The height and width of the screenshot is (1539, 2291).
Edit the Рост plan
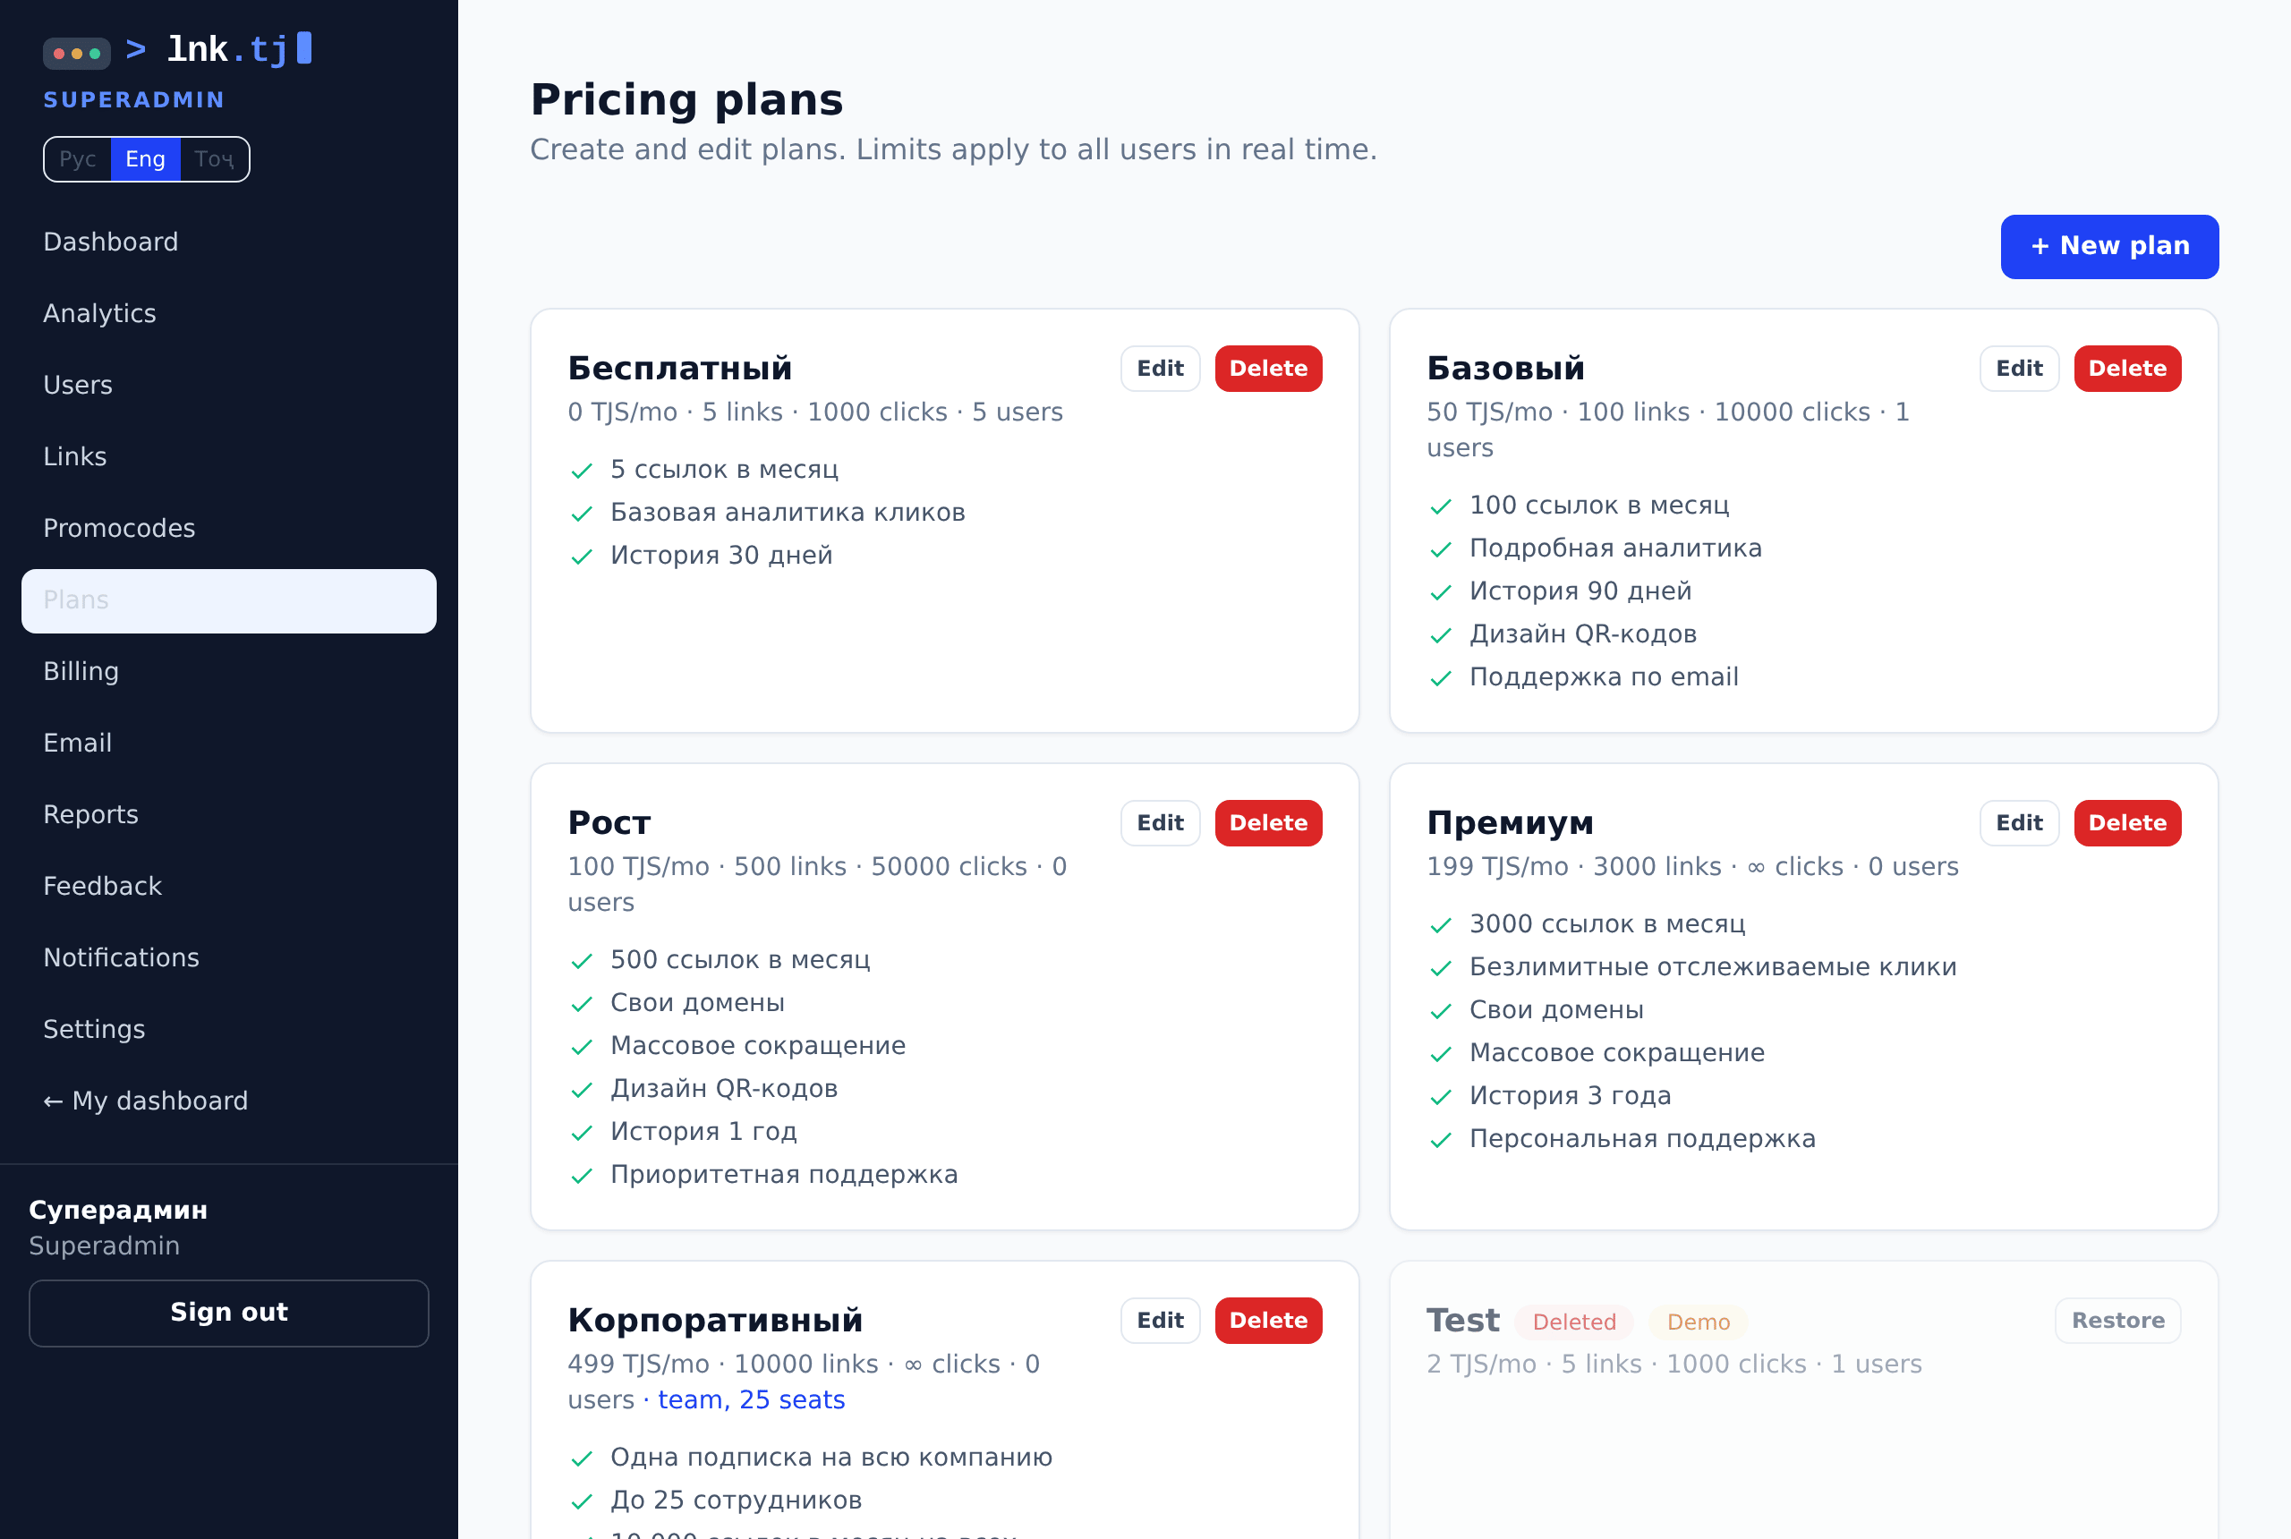pyautogui.click(x=1160, y=823)
